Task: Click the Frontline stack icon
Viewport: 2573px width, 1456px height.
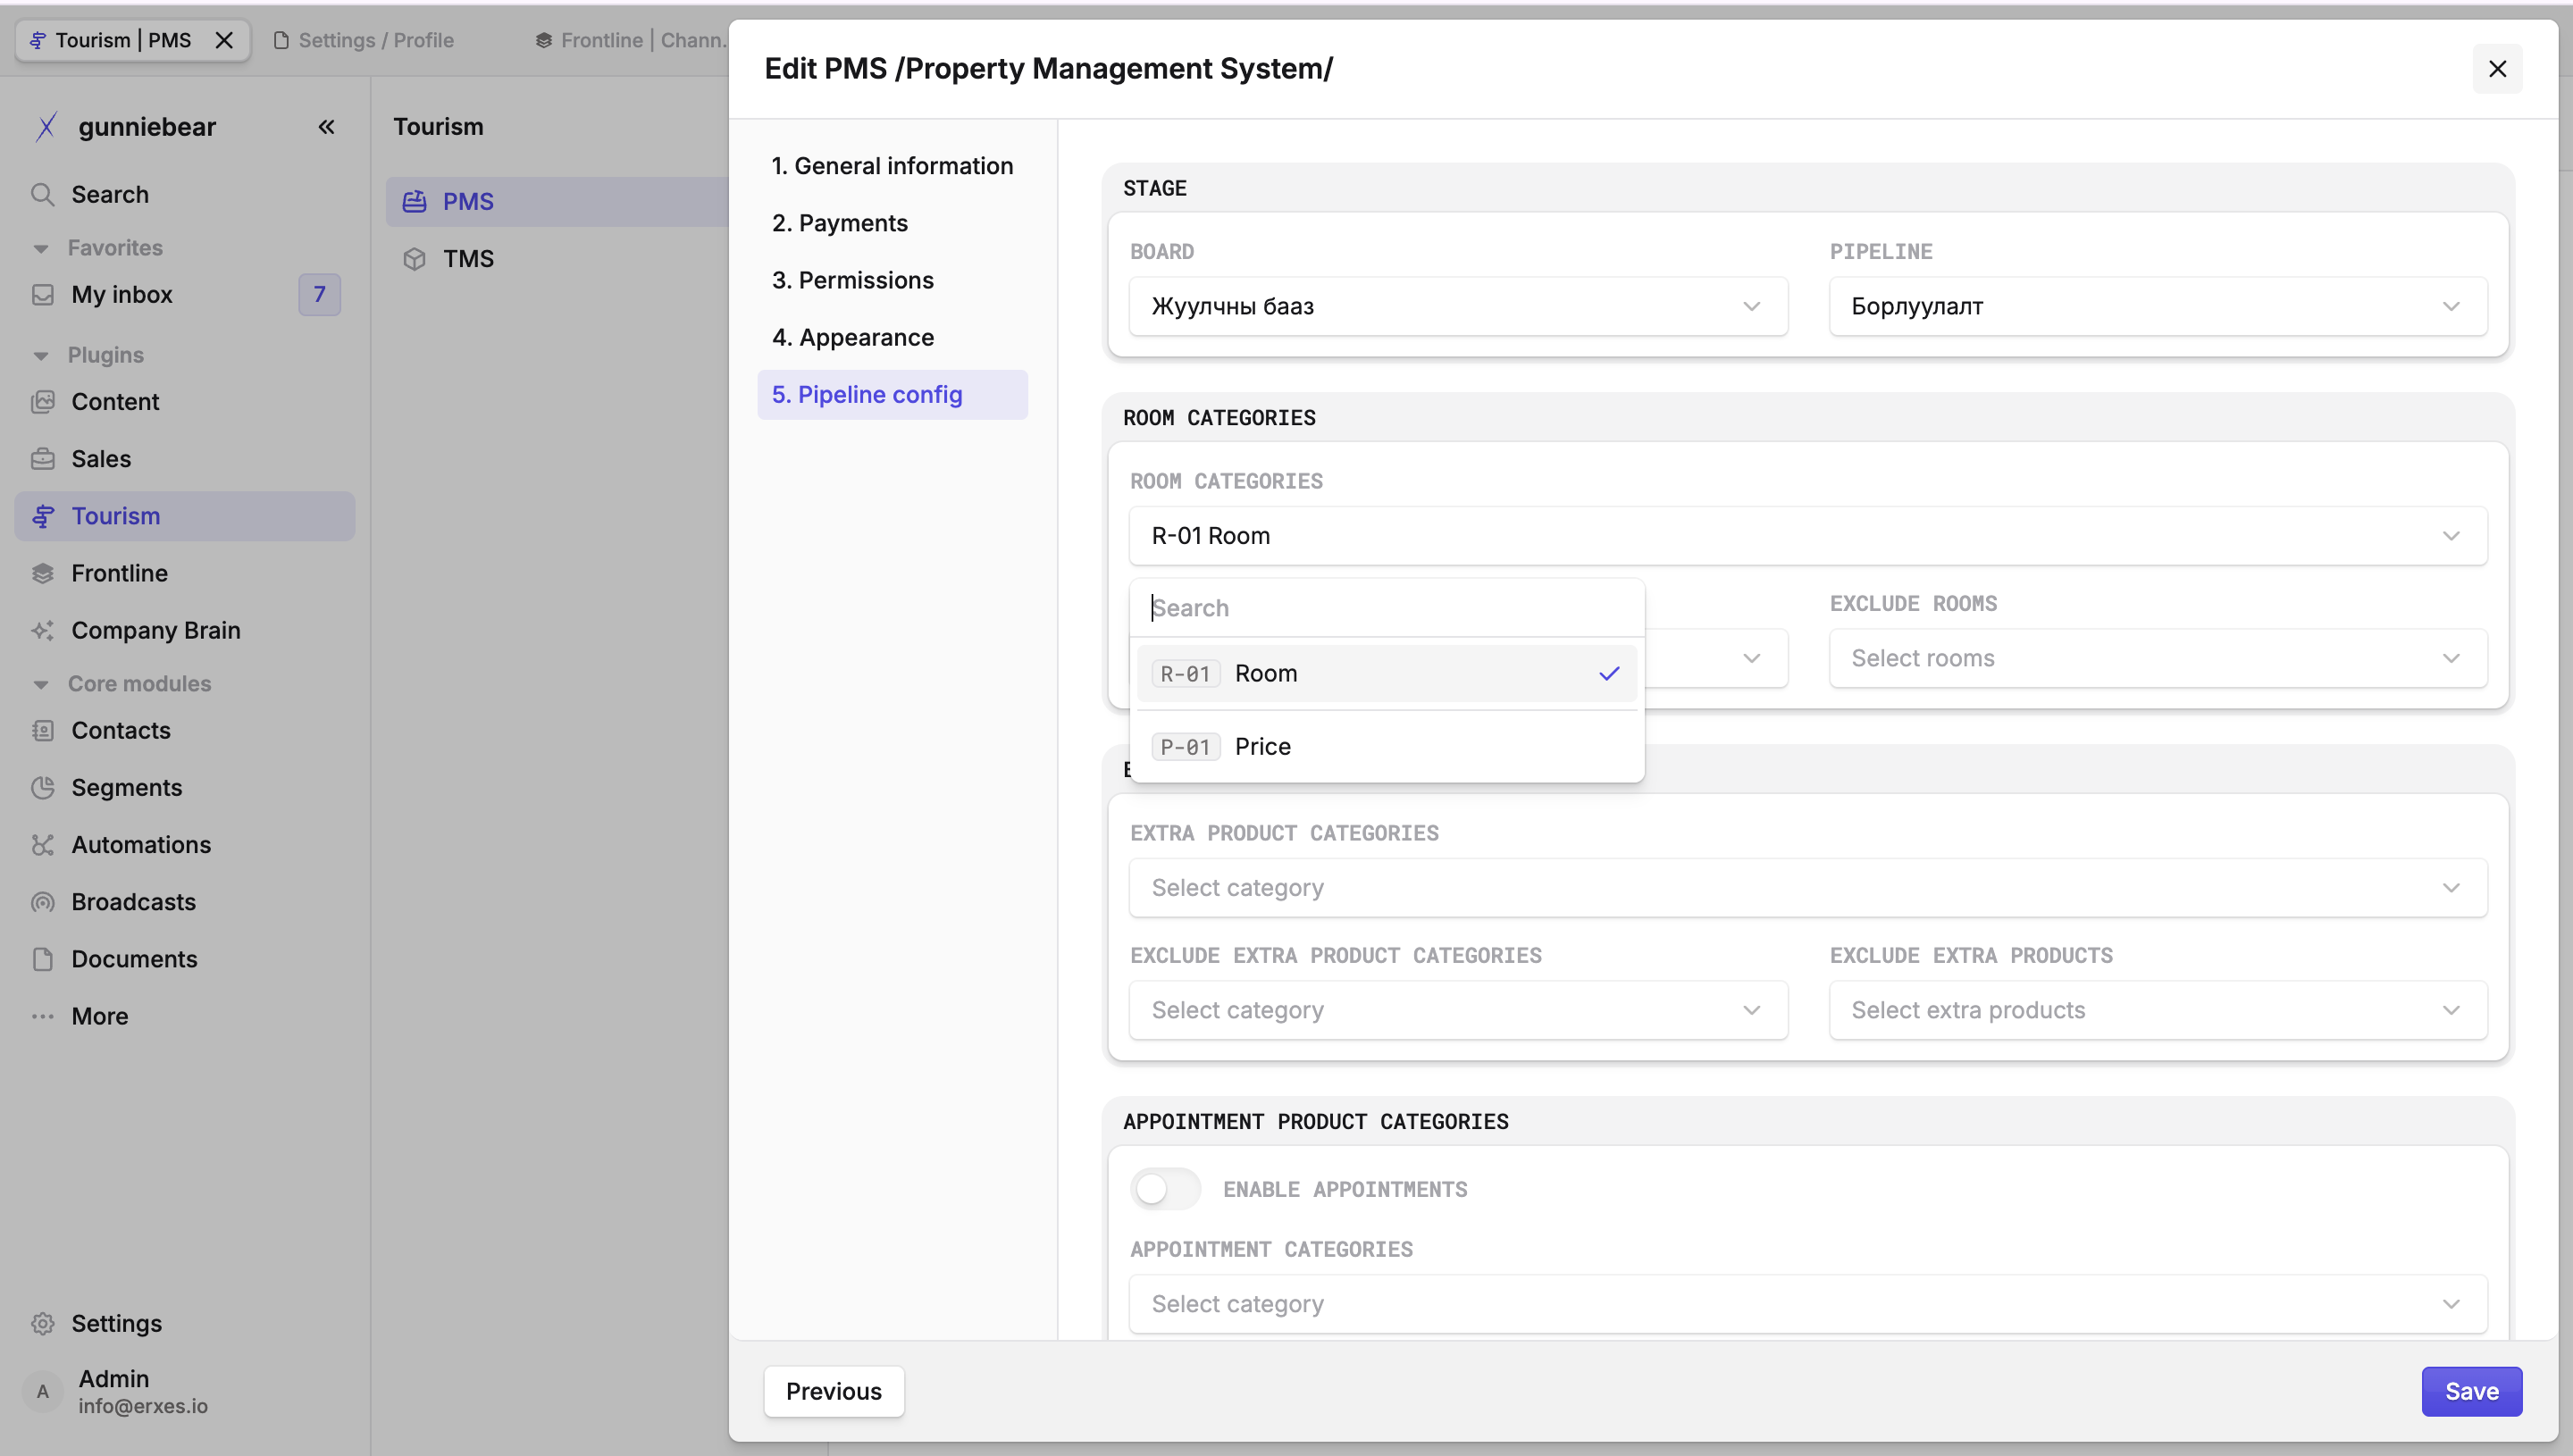Action: point(42,573)
